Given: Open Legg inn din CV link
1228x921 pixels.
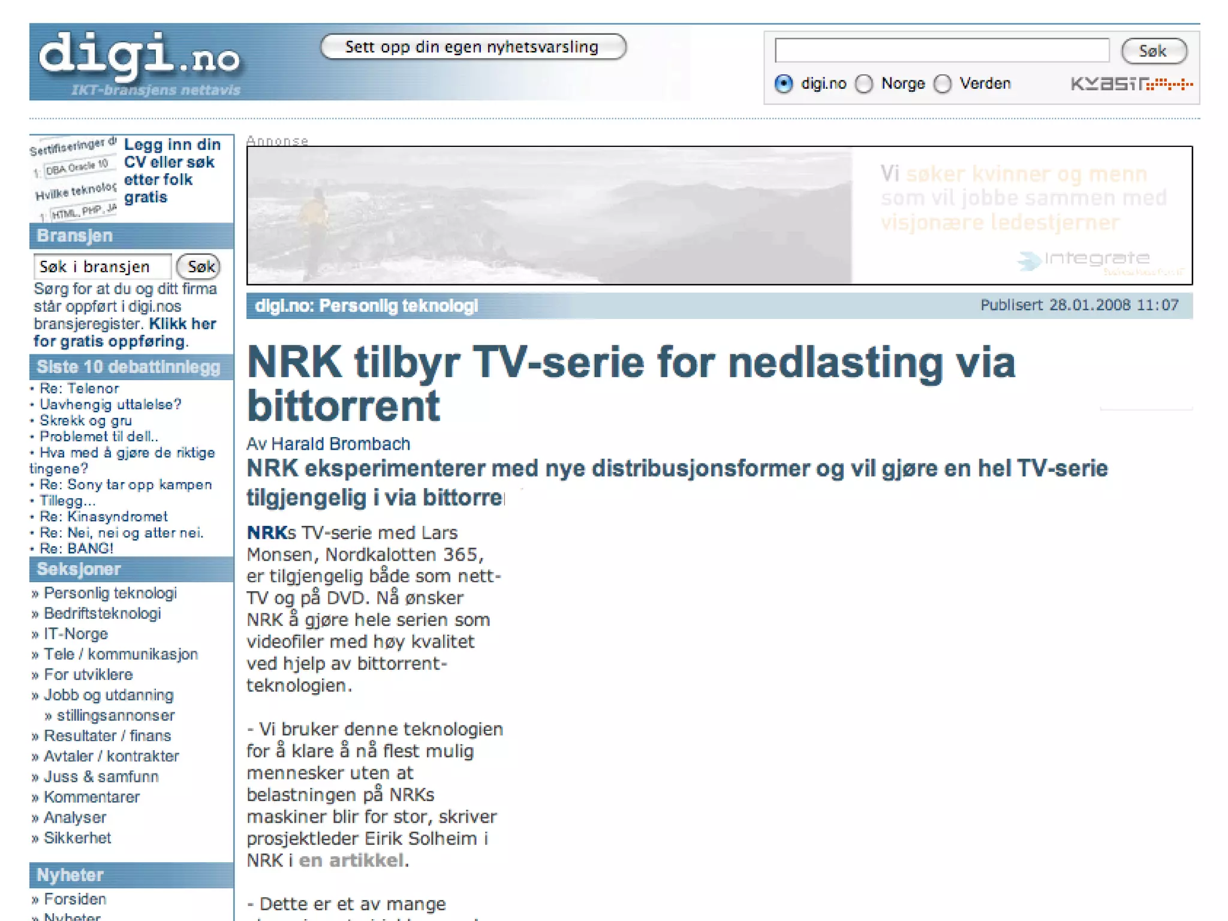Looking at the screenshot, I should pos(171,171).
